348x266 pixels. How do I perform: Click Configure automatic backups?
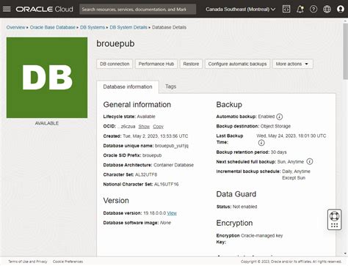237,64
